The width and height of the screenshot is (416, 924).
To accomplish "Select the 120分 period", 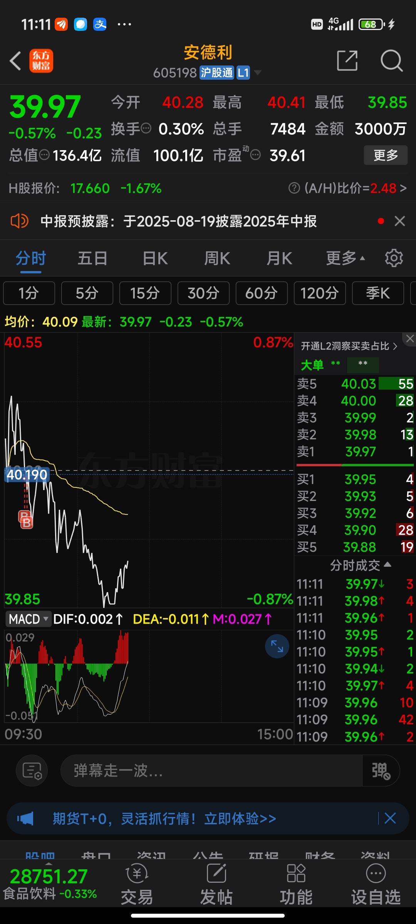I will (x=320, y=293).
